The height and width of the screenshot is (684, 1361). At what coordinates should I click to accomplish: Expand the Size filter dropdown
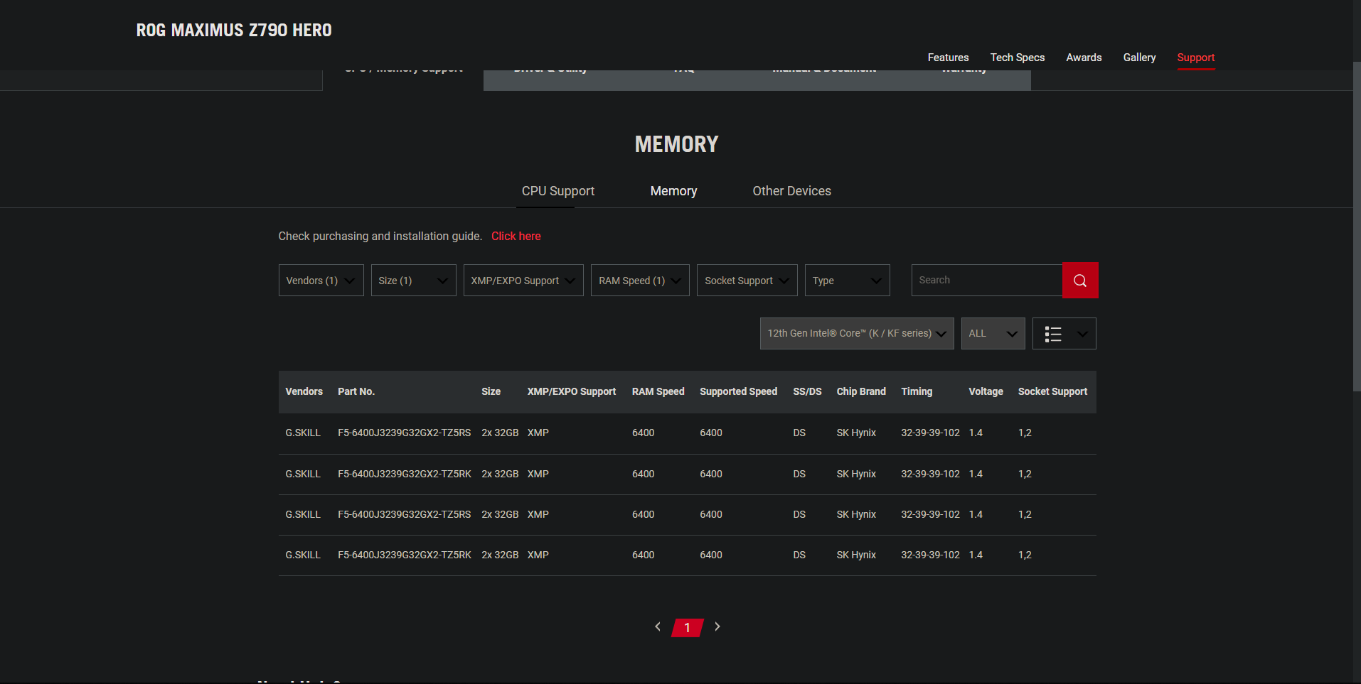tap(412, 280)
